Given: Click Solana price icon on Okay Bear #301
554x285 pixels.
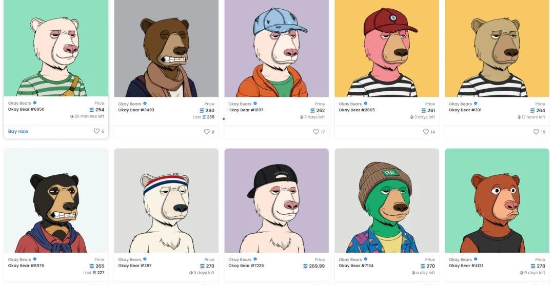Looking at the screenshot, I should (533, 111).
